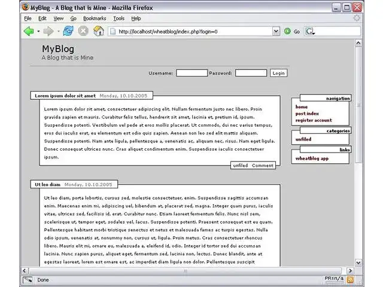383x287 pixels.
Task: Follow the home navigation link
Action: pyautogui.click(x=302, y=106)
